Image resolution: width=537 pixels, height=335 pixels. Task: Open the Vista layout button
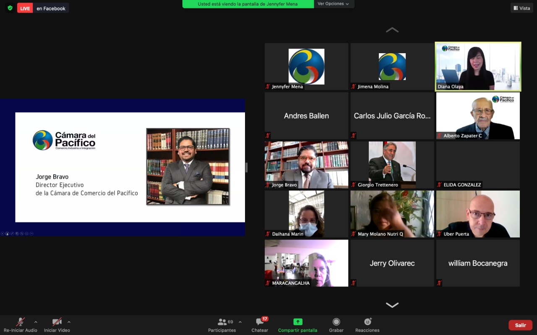pos(521,8)
